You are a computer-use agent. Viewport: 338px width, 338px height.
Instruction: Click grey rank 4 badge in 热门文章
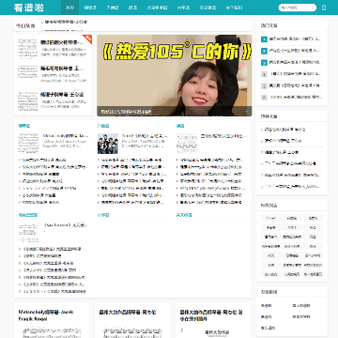[264, 74]
